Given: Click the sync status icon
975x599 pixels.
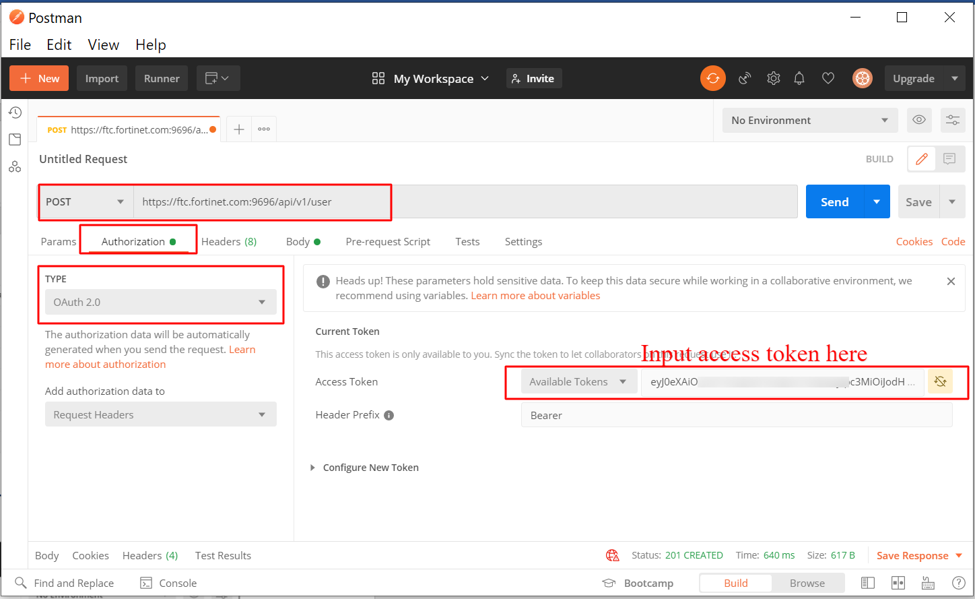Looking at the screenshot, I should click(x=713, y=78).
